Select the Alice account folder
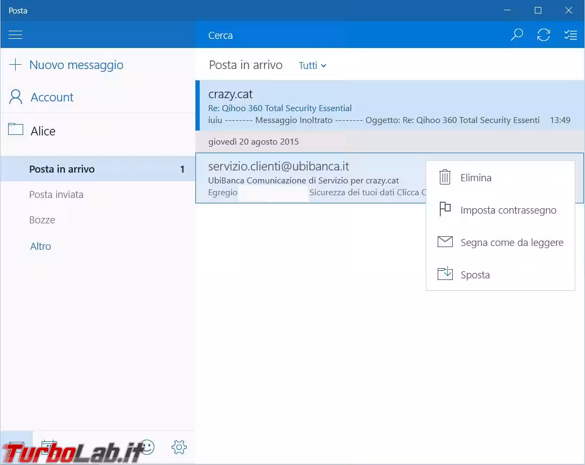This screenshot has width=585, height=465. (43, 131)
